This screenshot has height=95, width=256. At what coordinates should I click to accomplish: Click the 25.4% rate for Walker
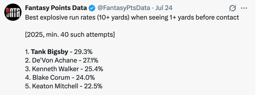tap(94, 69)
